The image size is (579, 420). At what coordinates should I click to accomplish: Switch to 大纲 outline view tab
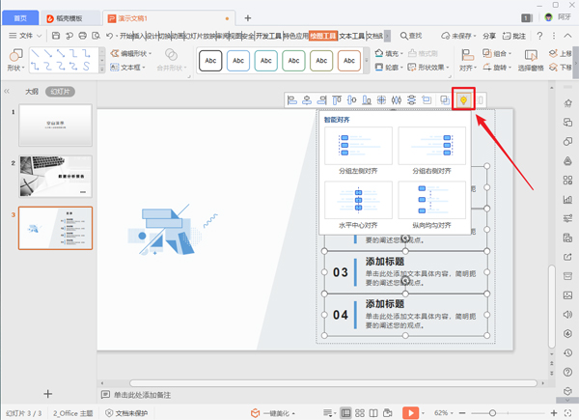tap(32, 91)
